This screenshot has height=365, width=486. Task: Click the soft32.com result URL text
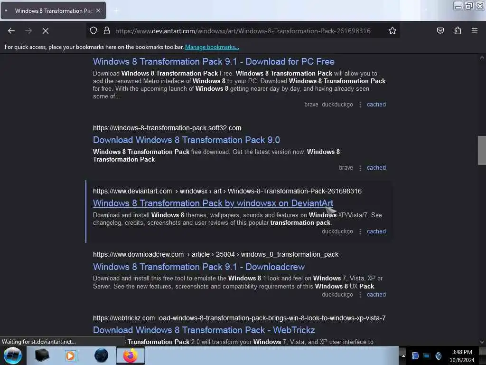click(x=167, y=128)
